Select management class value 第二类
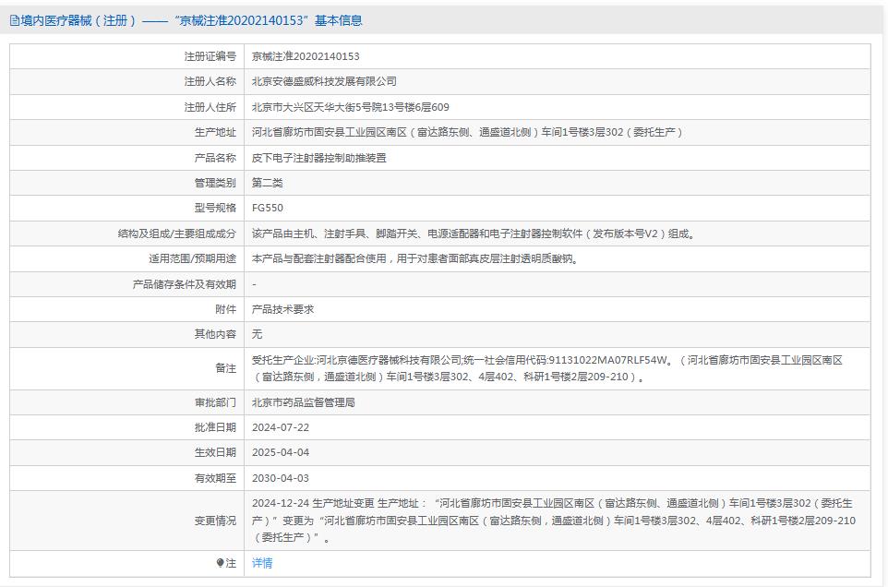Viewport: 888px width, 587px height. coord(268,182)
